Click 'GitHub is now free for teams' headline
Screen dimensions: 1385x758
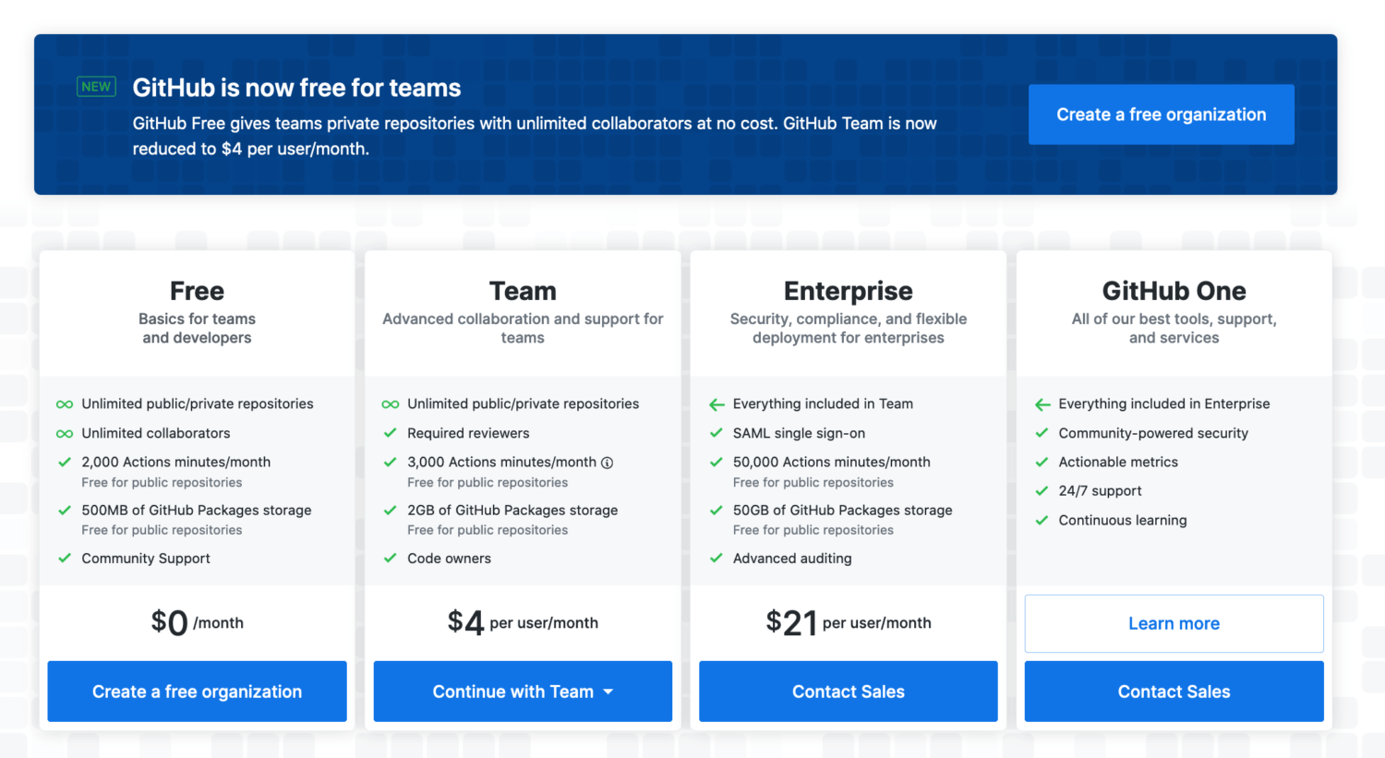pos(296,88)
